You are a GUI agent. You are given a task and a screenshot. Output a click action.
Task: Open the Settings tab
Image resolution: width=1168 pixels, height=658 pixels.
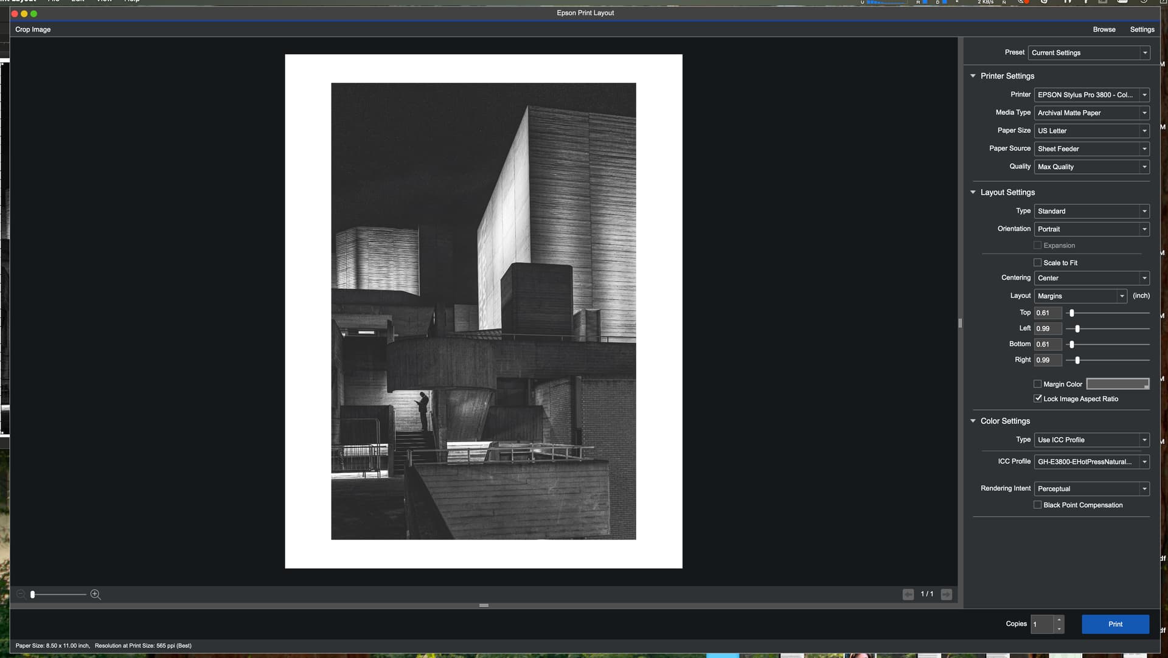coord(1142,29)
